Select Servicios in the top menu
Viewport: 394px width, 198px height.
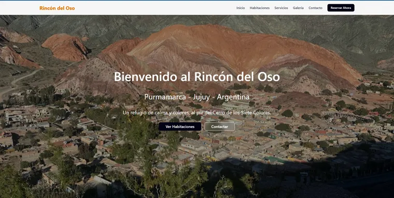click(281, 8)
